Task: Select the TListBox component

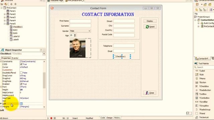Action: click(x=203, y=94)
